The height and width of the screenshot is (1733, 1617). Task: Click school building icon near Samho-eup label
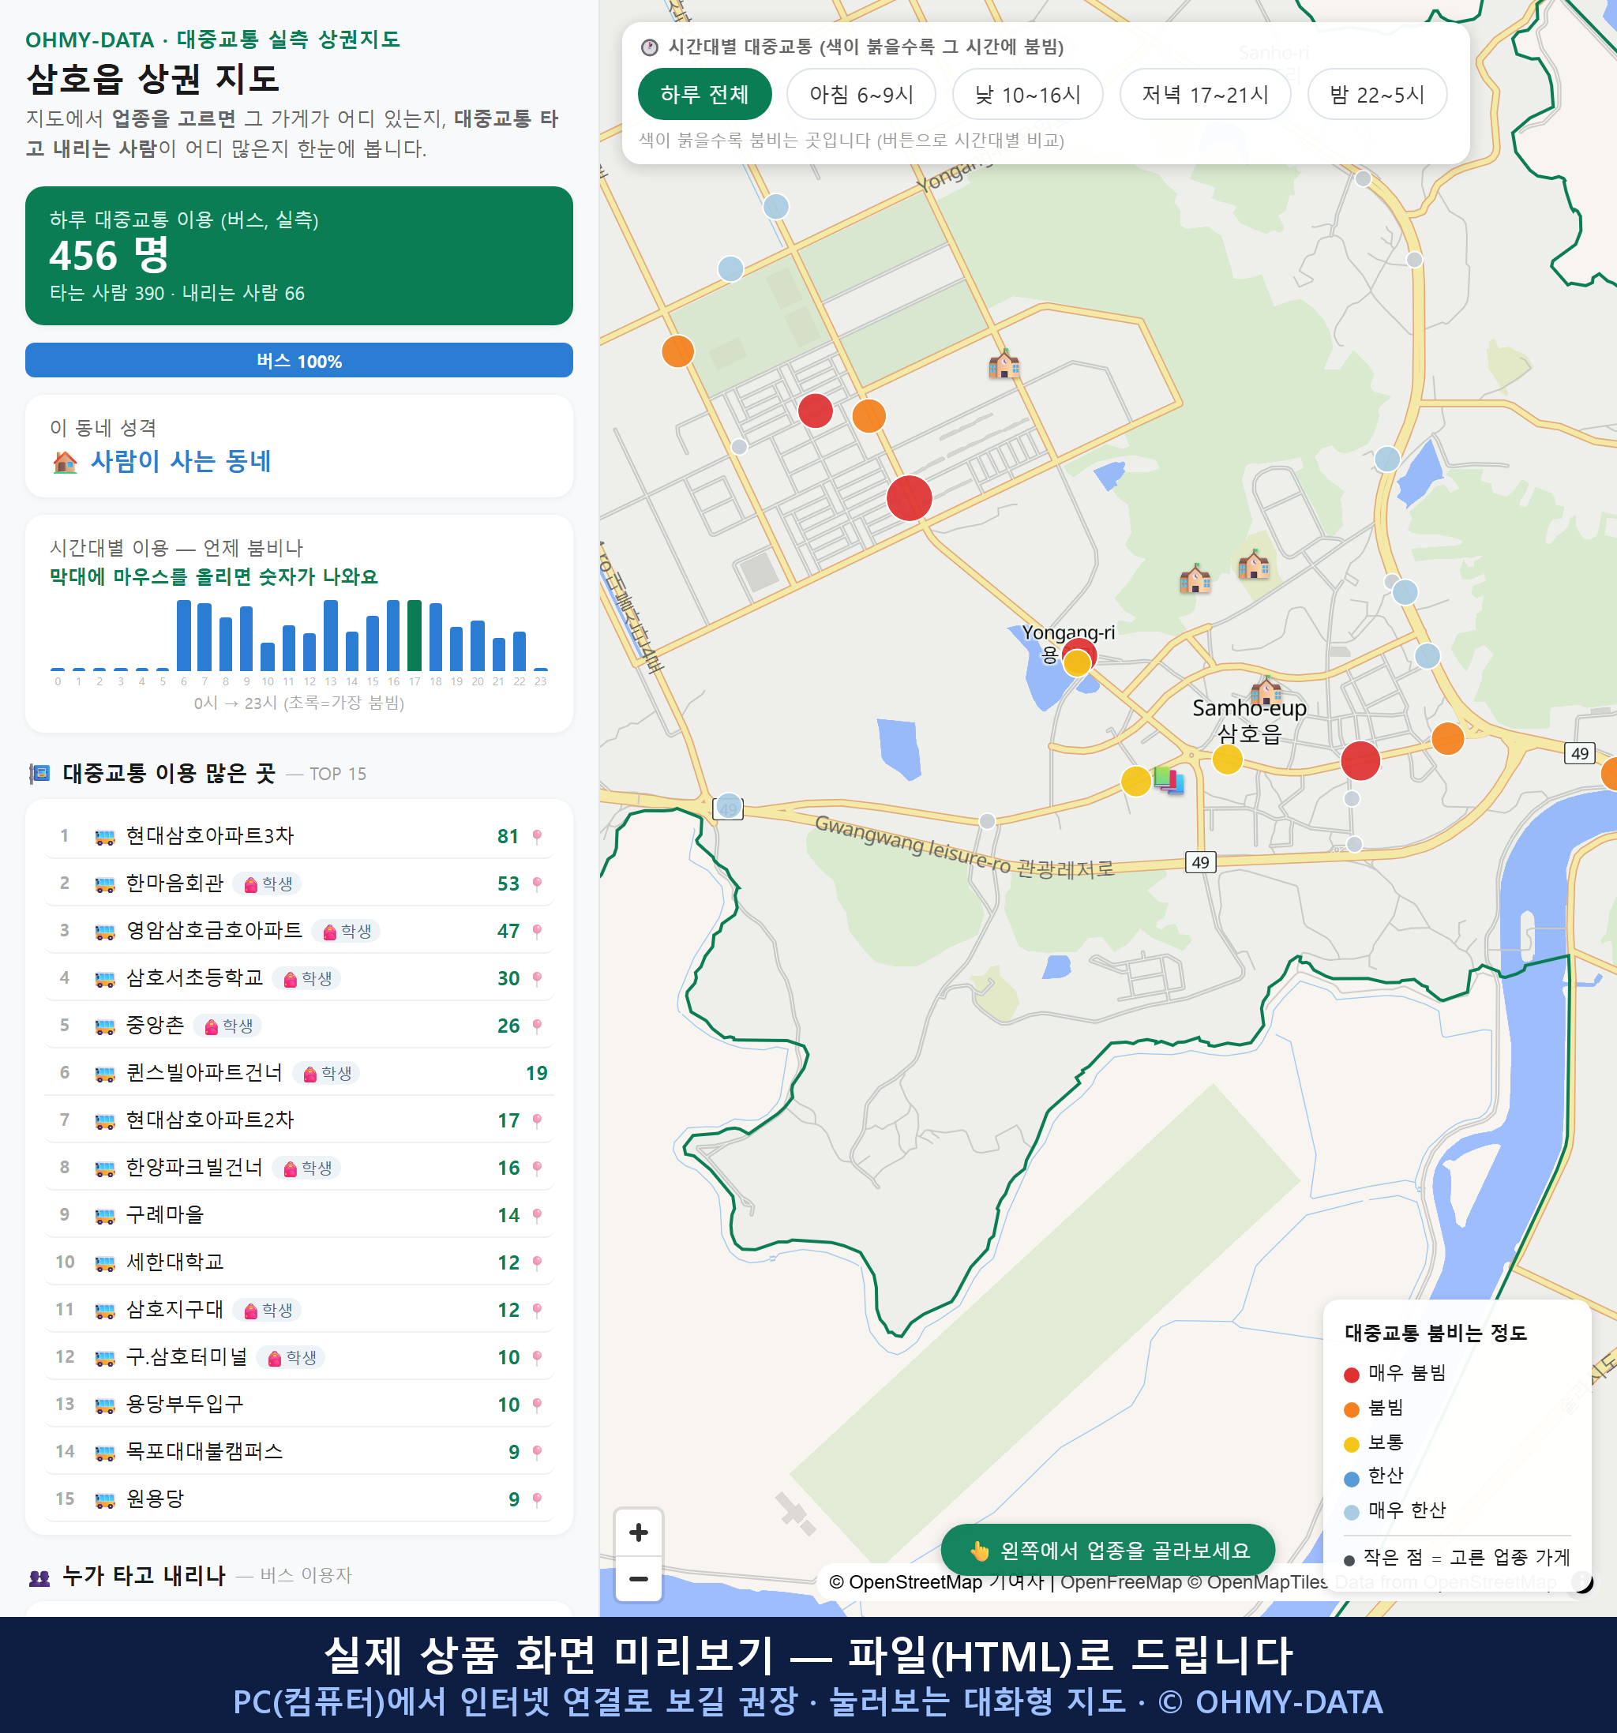point(1265,690)
